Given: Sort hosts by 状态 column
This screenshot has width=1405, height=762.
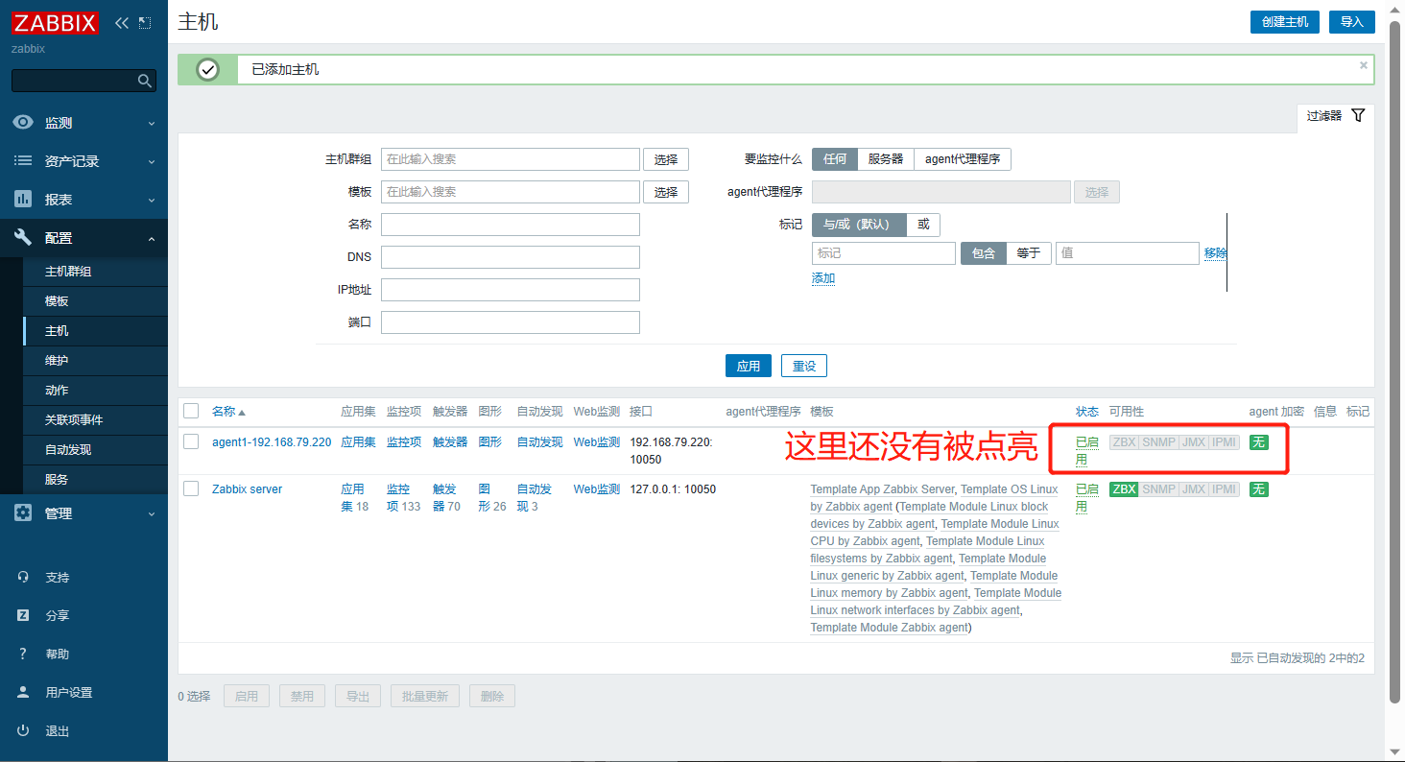Looking at the screenshot, I should (1087, 411).
